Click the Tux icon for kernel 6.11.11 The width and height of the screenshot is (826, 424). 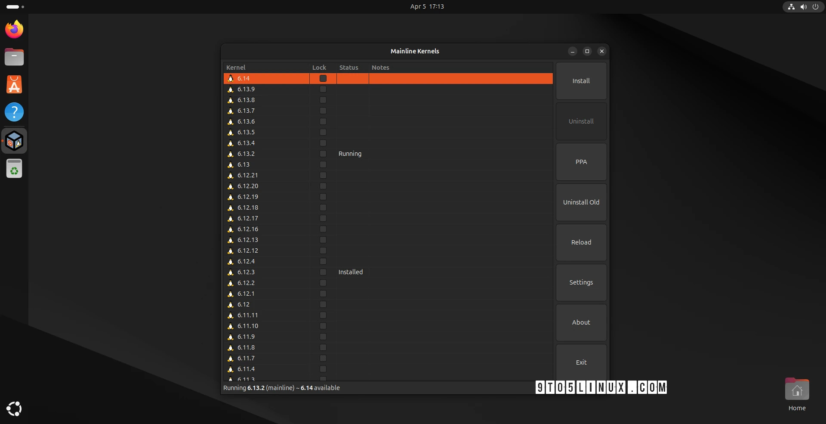point(231,315)
